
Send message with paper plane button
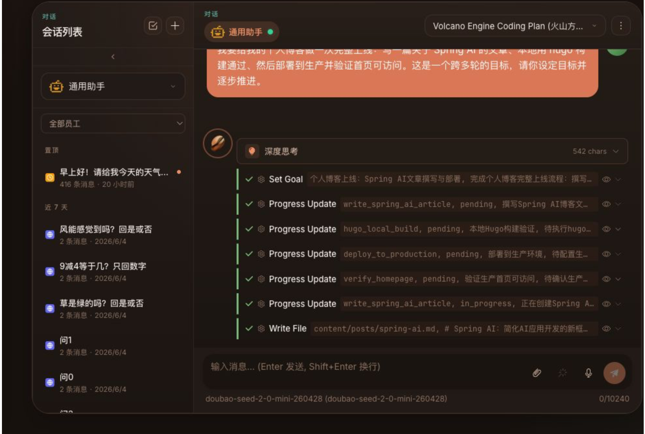click(x=614, y=373)
